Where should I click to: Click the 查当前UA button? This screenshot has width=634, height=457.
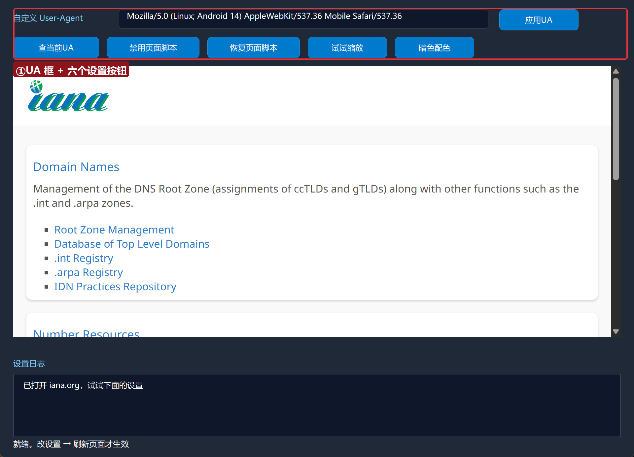tap(56, 48)
